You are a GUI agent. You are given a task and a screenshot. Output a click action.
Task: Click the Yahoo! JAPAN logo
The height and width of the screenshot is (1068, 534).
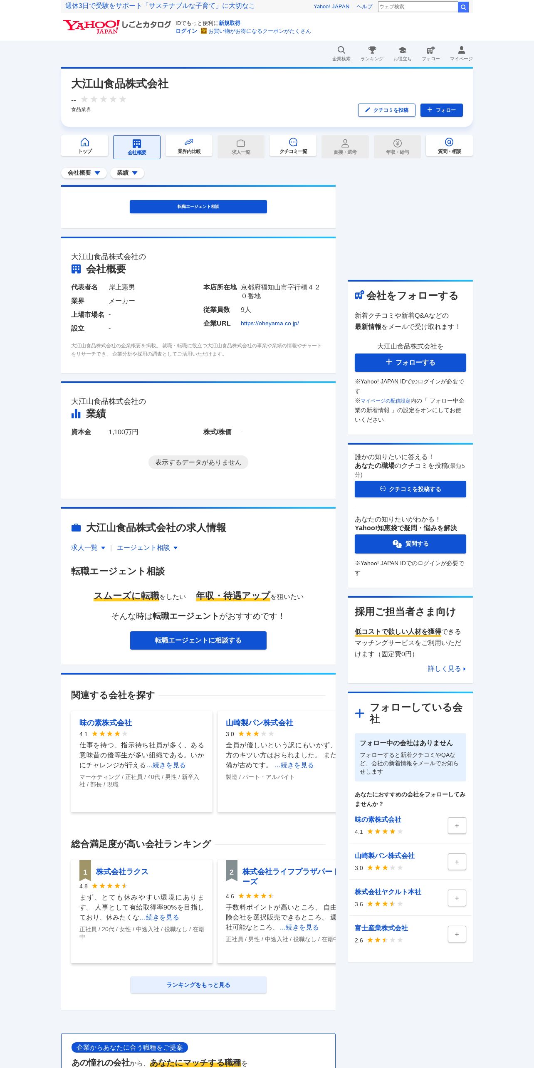click(91, 27)
